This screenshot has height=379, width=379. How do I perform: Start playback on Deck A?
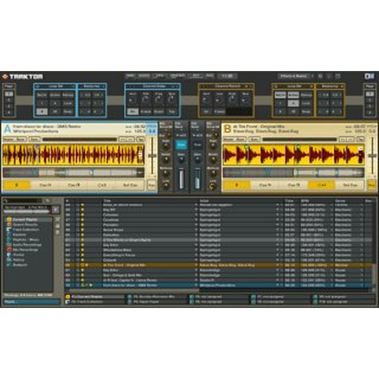[17, 185]
